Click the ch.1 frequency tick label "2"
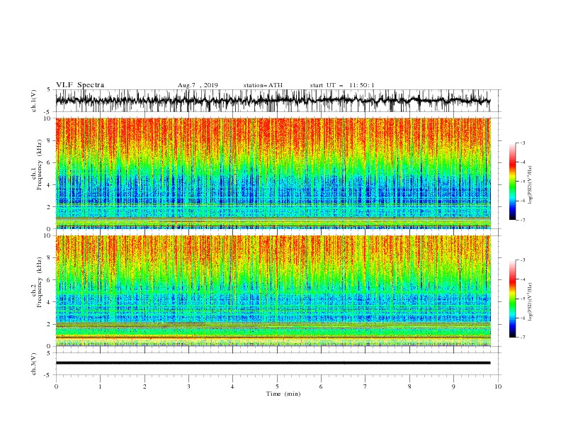561x434 pixels. pyautogui.click(x=50, y=207)
